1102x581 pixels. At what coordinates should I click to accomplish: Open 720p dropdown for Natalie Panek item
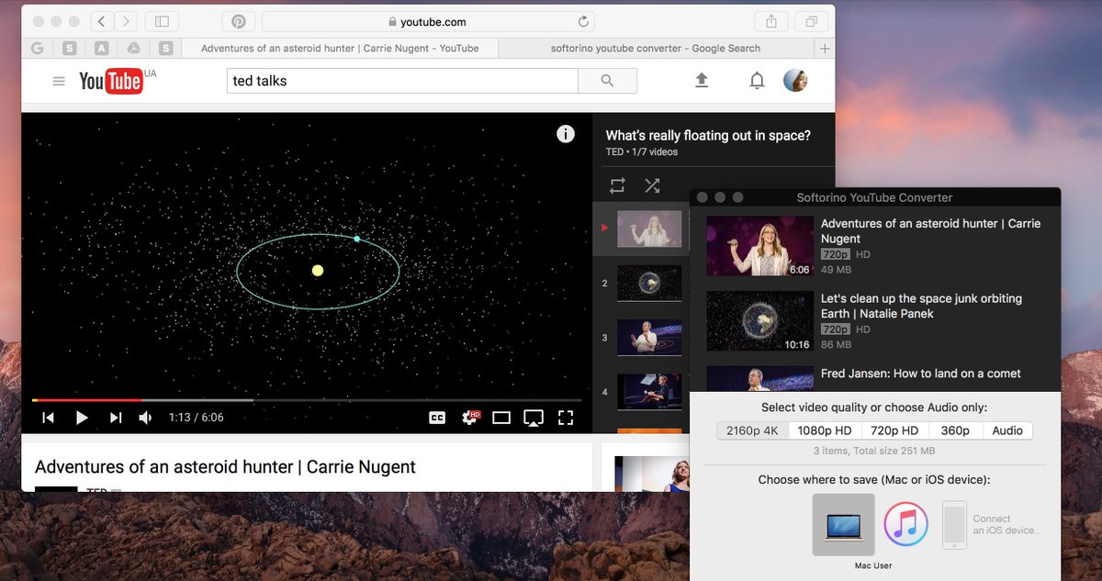click(836, 330)
